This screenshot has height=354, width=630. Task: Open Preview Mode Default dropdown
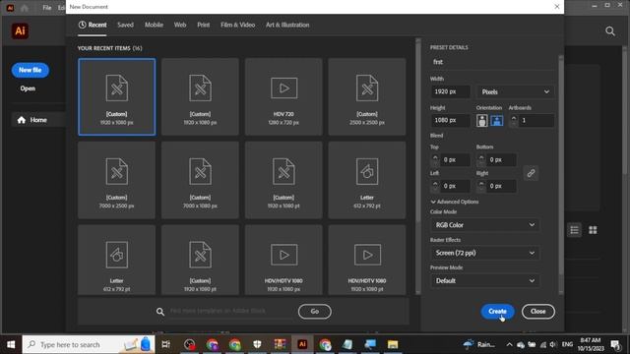point(485,280)
